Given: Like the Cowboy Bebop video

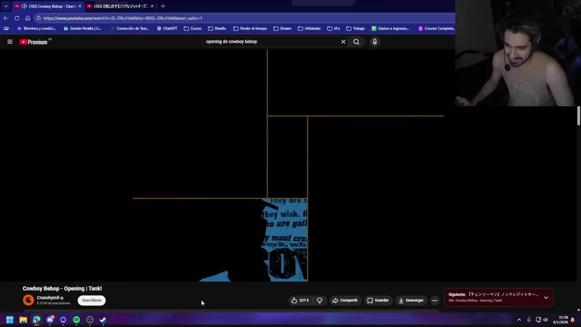Looking at the screenshot, I should coord(300,300).
